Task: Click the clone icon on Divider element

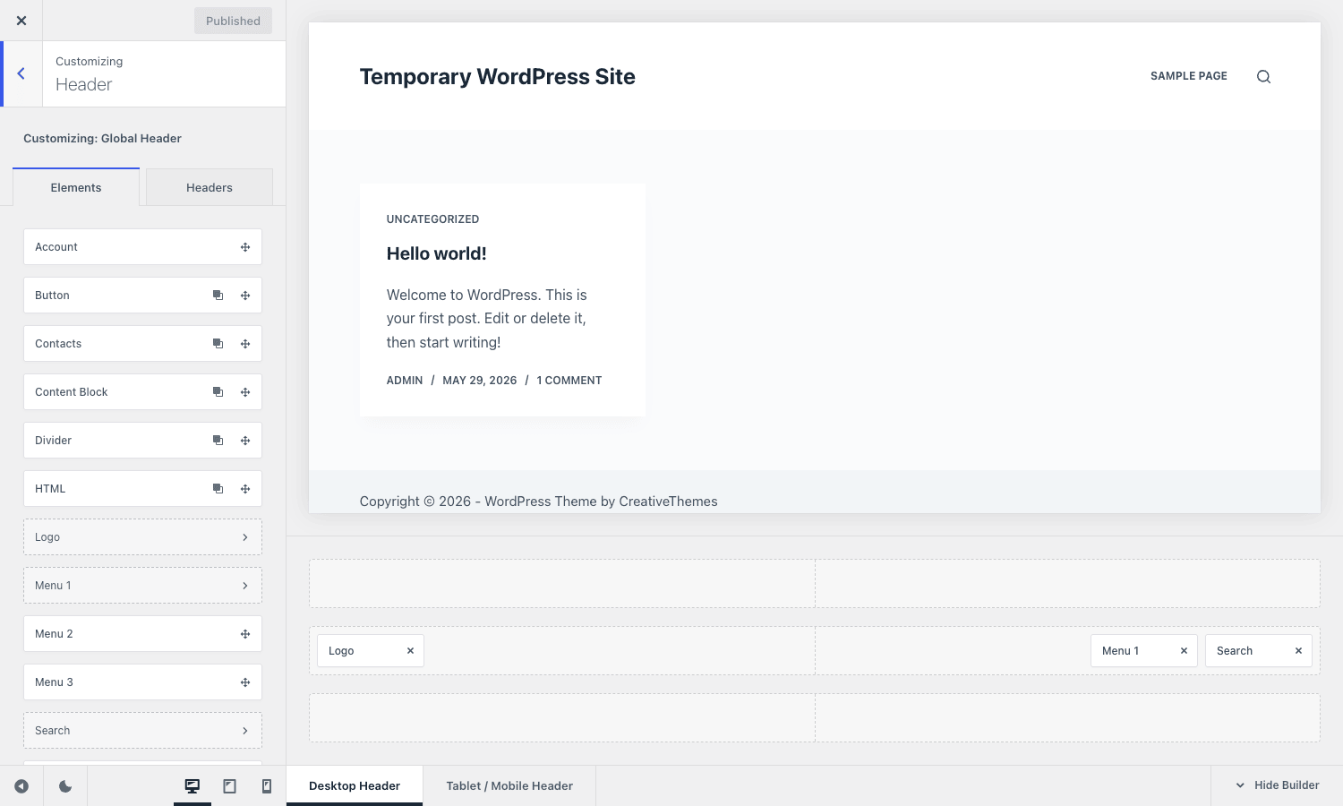Action: (x=218, y=441)
